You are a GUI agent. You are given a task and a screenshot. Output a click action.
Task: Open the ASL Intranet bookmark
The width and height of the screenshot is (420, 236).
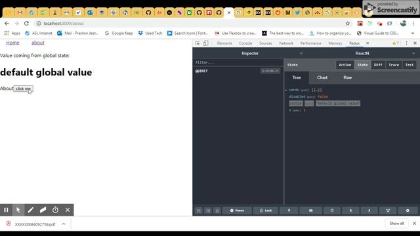[39, 33]
